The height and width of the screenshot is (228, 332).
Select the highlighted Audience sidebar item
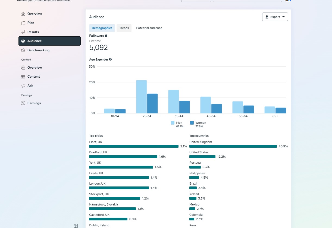pos(49,41)
